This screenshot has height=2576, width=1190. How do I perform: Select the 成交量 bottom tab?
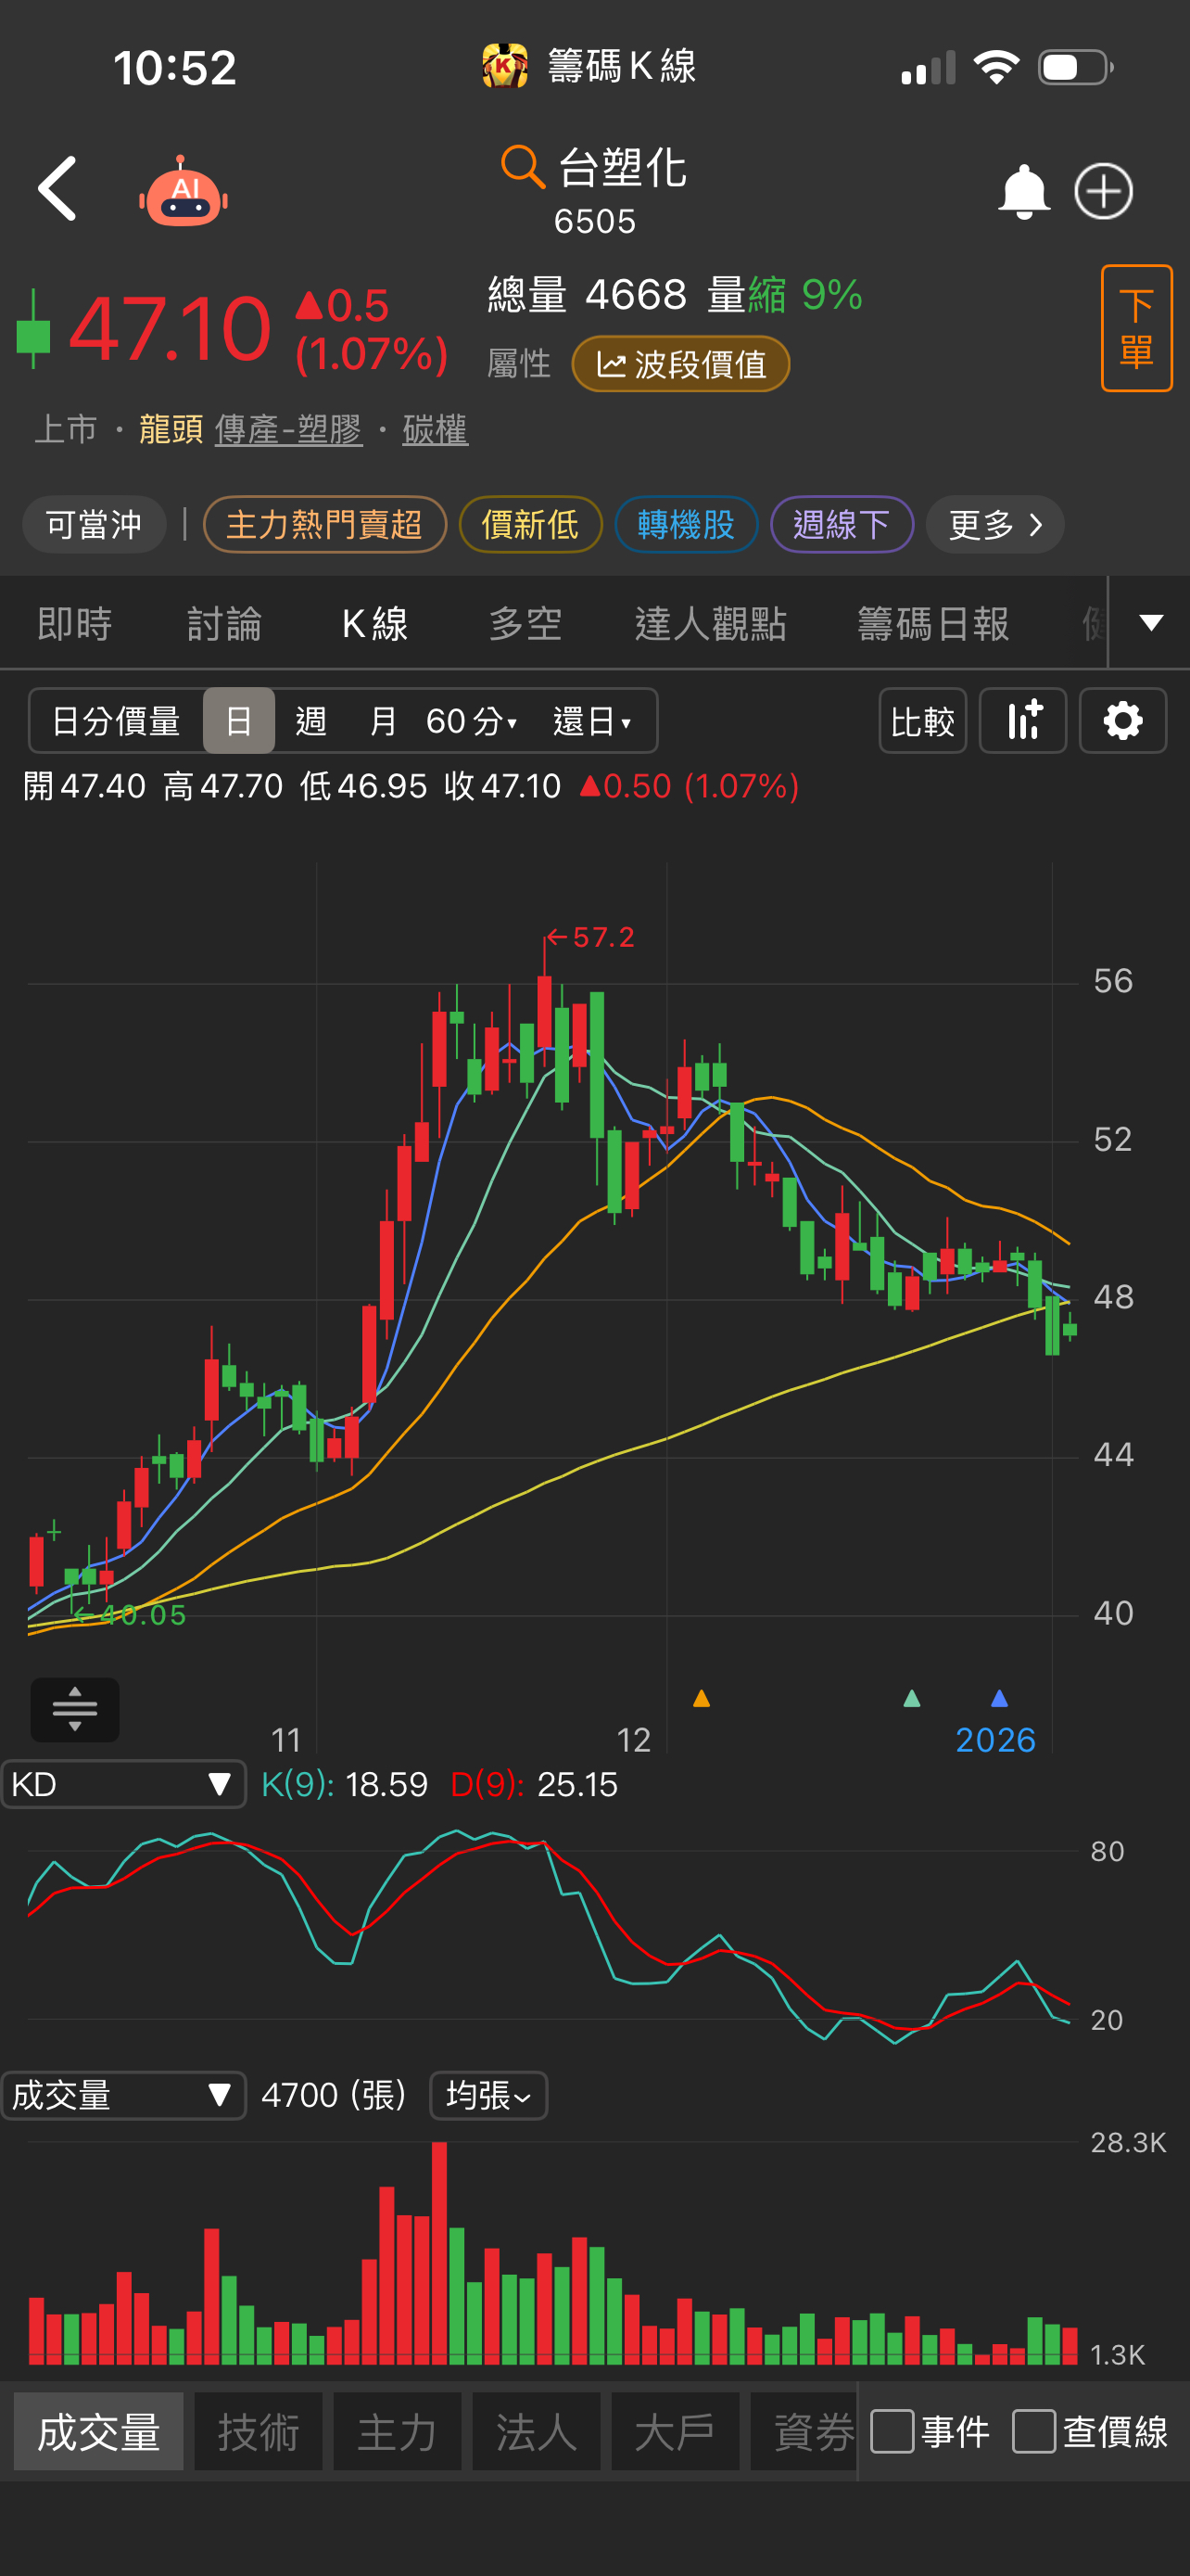pos(99,2431)
